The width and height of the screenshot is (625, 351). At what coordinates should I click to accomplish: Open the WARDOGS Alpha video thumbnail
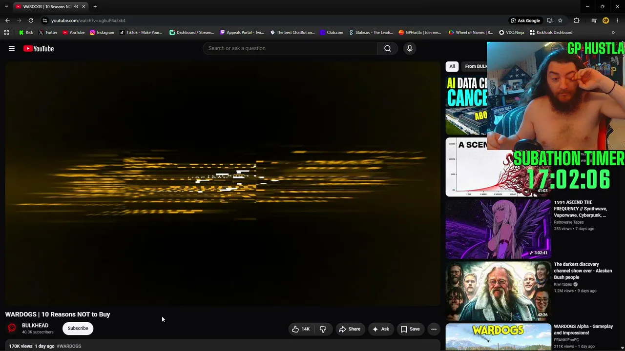coord(498,337)
